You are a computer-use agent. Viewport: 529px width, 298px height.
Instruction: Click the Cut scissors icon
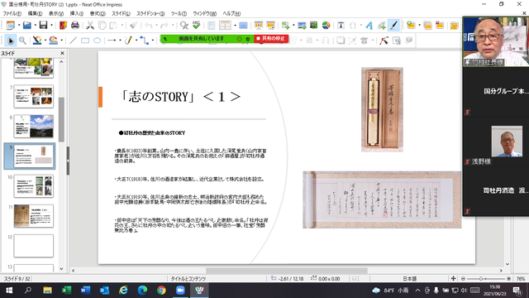pos(90,25)
